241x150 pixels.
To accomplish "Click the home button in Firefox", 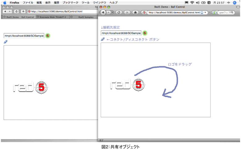I will point(135,12).
